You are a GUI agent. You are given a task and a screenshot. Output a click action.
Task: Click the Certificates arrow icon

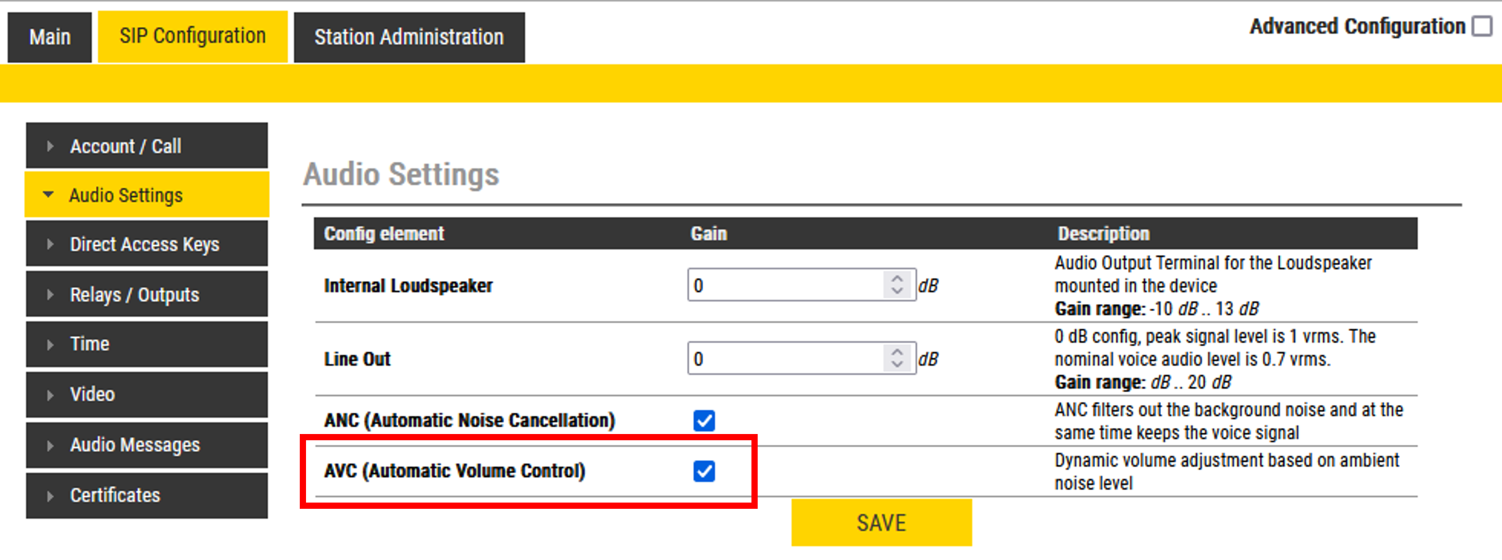pyautogui.click(x=50, y=495)
